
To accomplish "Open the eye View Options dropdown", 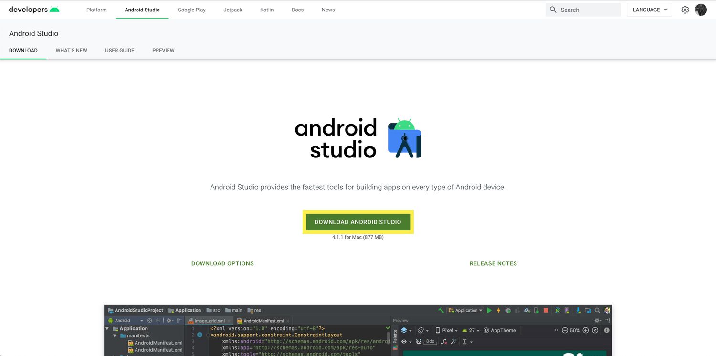I will click(406, 342).
